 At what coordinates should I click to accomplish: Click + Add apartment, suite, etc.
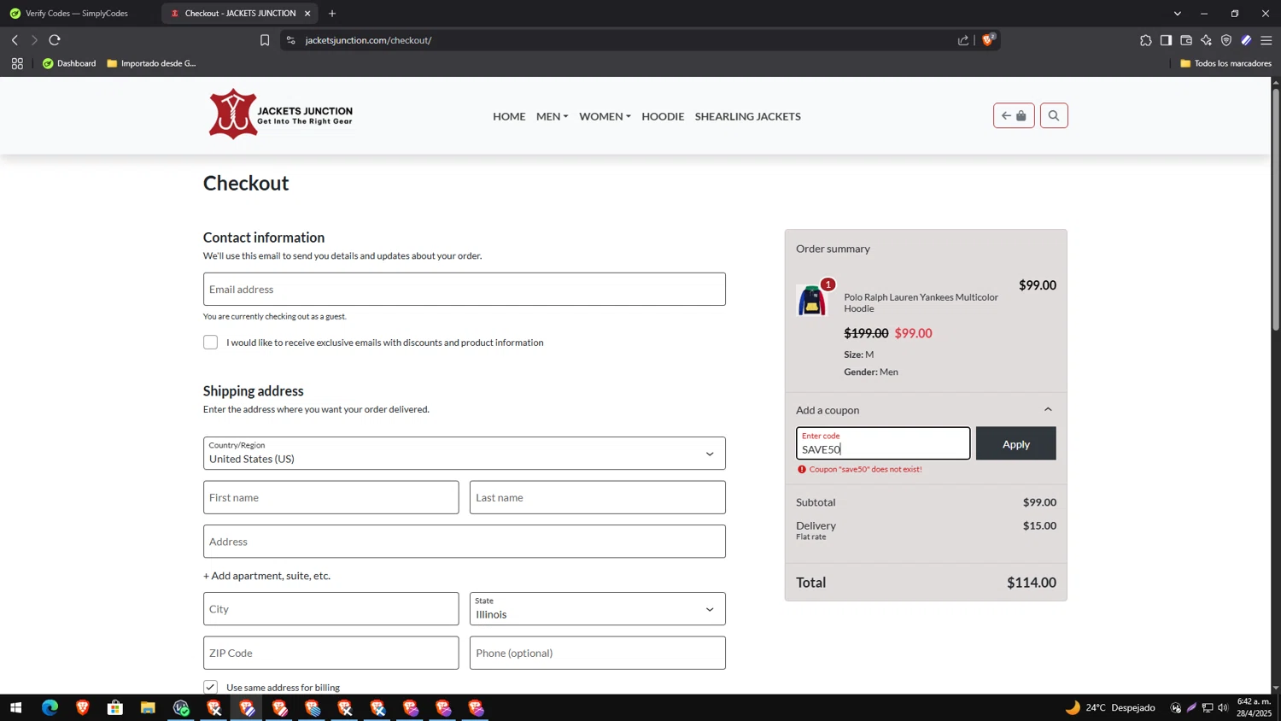tap(266, 576)
